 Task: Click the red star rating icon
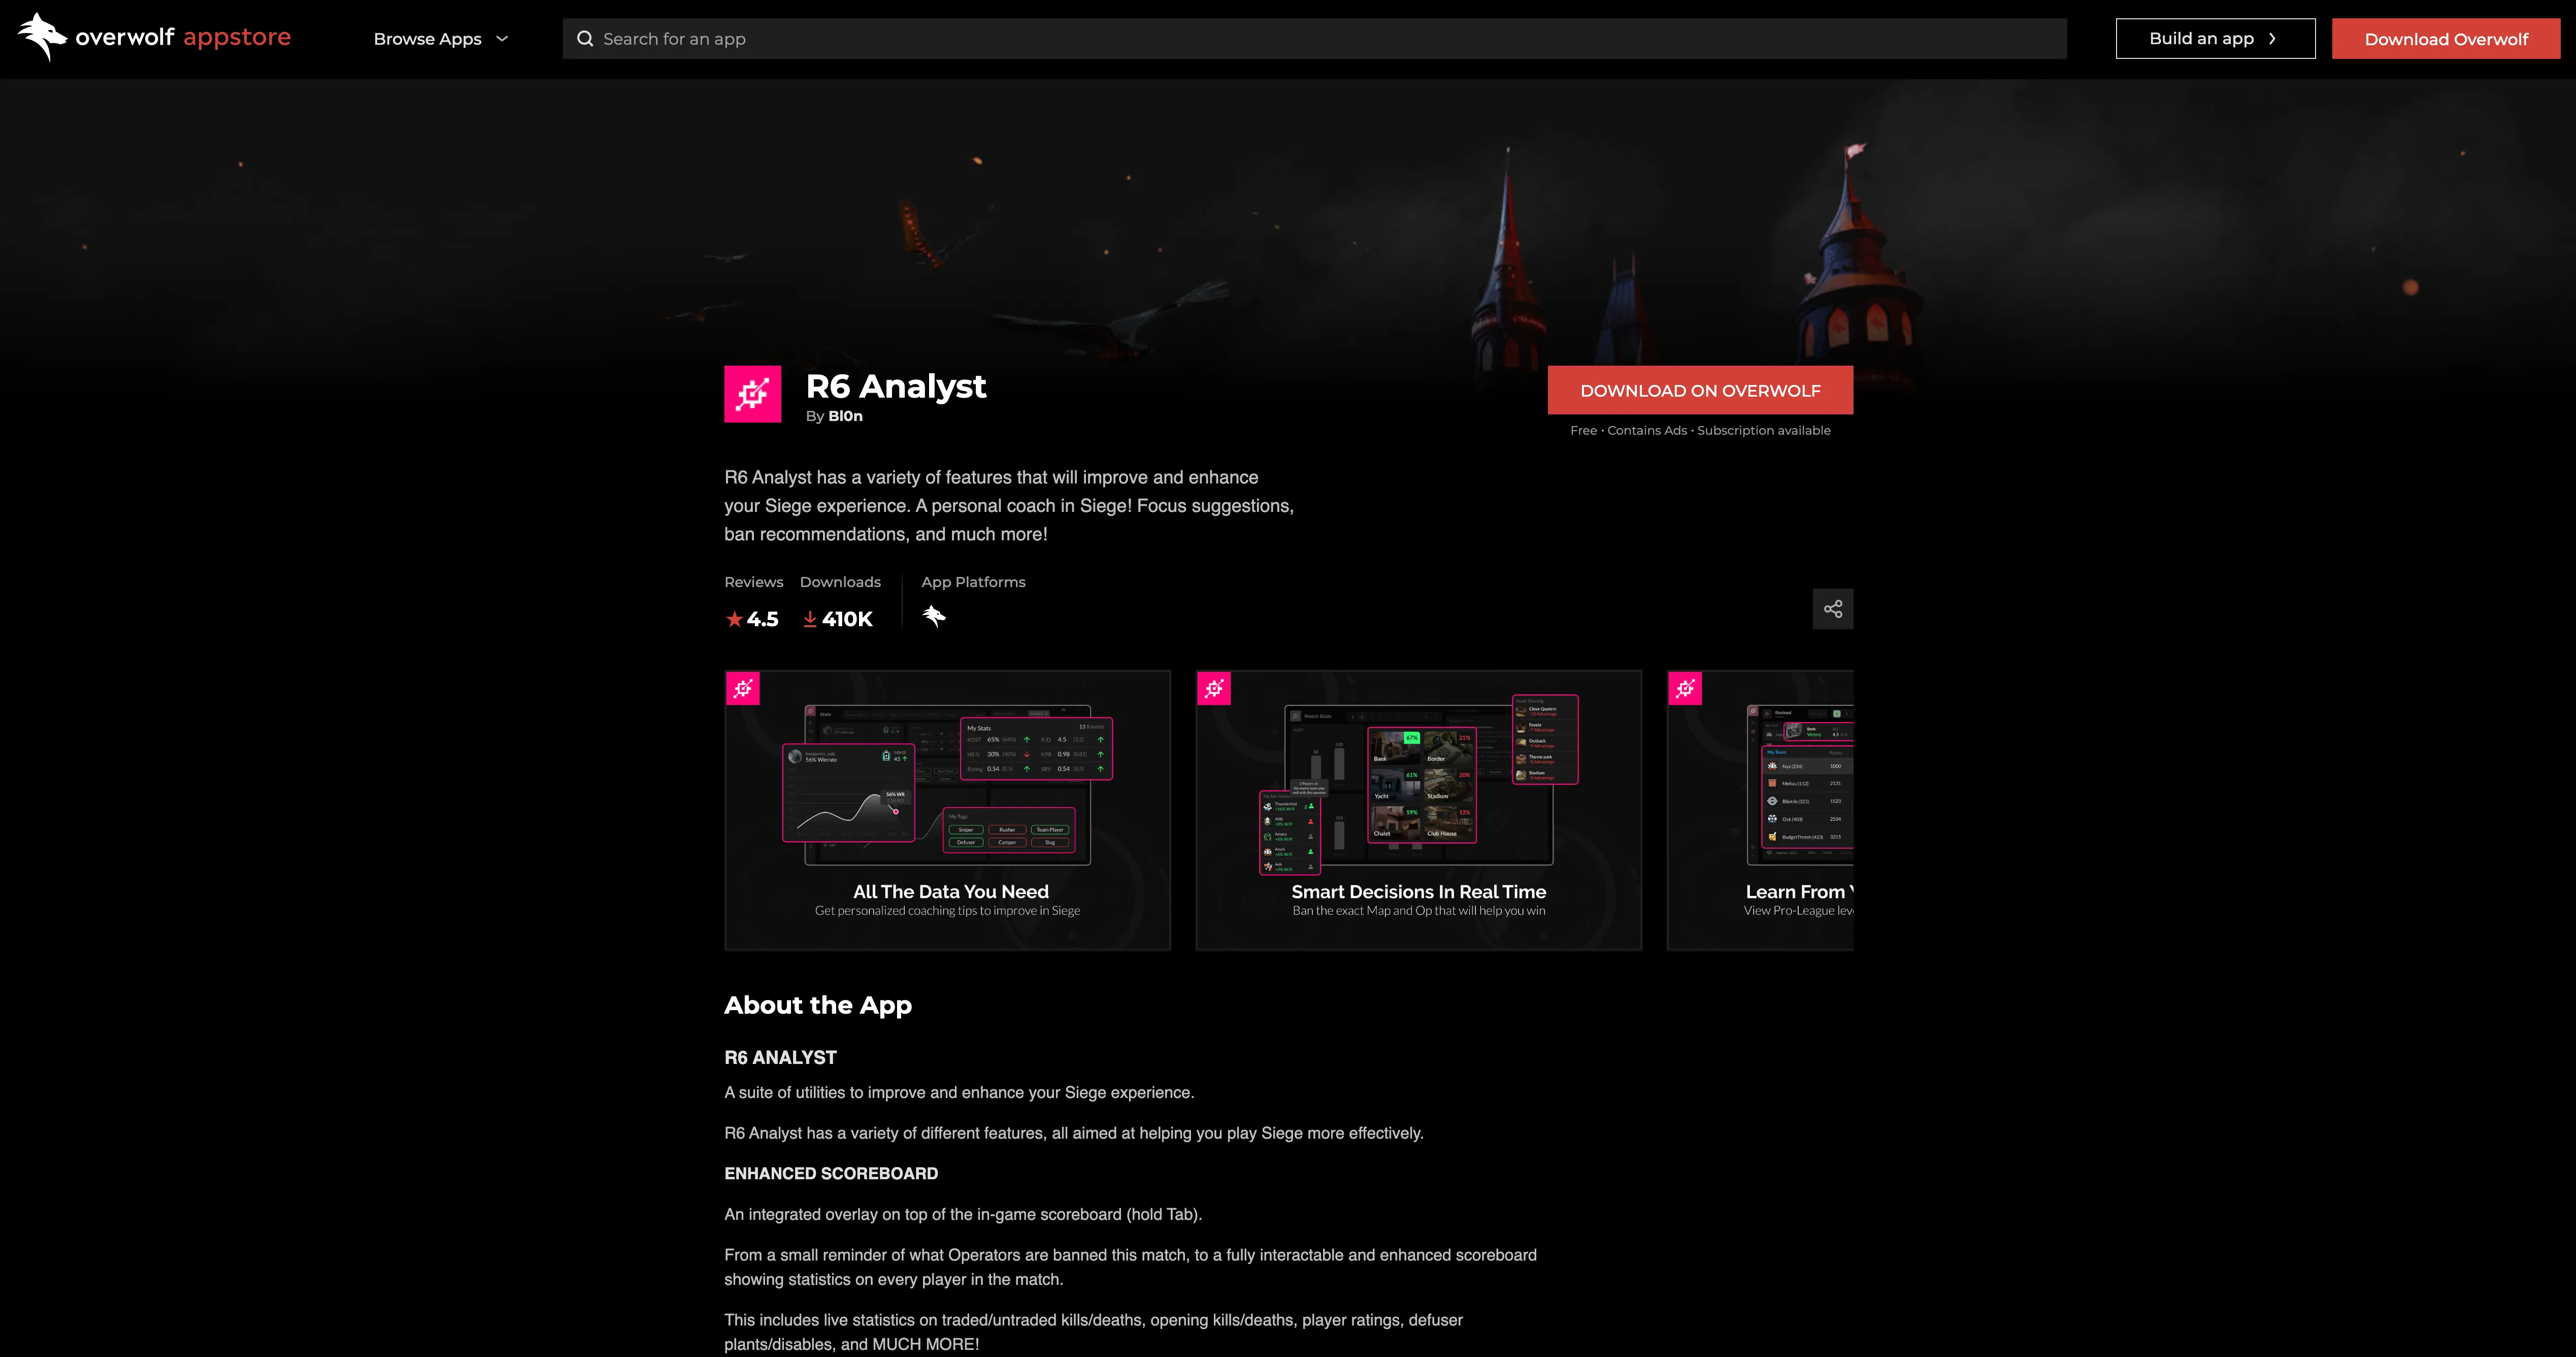click(734, 619)
